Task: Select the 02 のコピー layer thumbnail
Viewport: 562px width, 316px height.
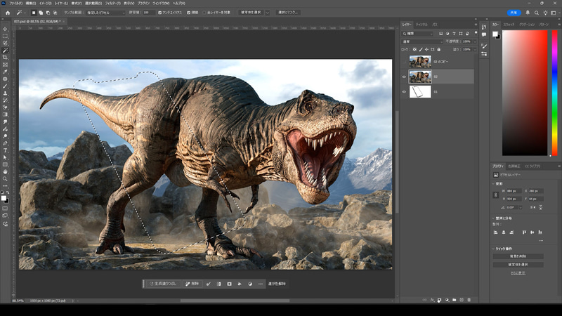Action: (x=420, y=61)
